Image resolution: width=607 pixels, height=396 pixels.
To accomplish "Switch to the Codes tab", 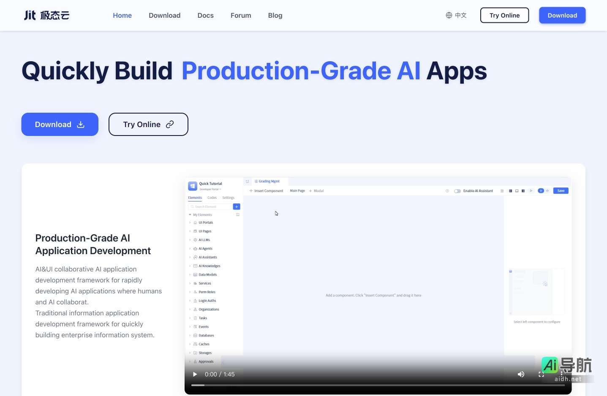I will click(212, 198).
